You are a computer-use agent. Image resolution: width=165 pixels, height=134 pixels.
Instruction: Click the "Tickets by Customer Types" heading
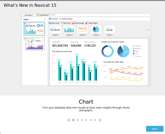(x=113, y=42)
